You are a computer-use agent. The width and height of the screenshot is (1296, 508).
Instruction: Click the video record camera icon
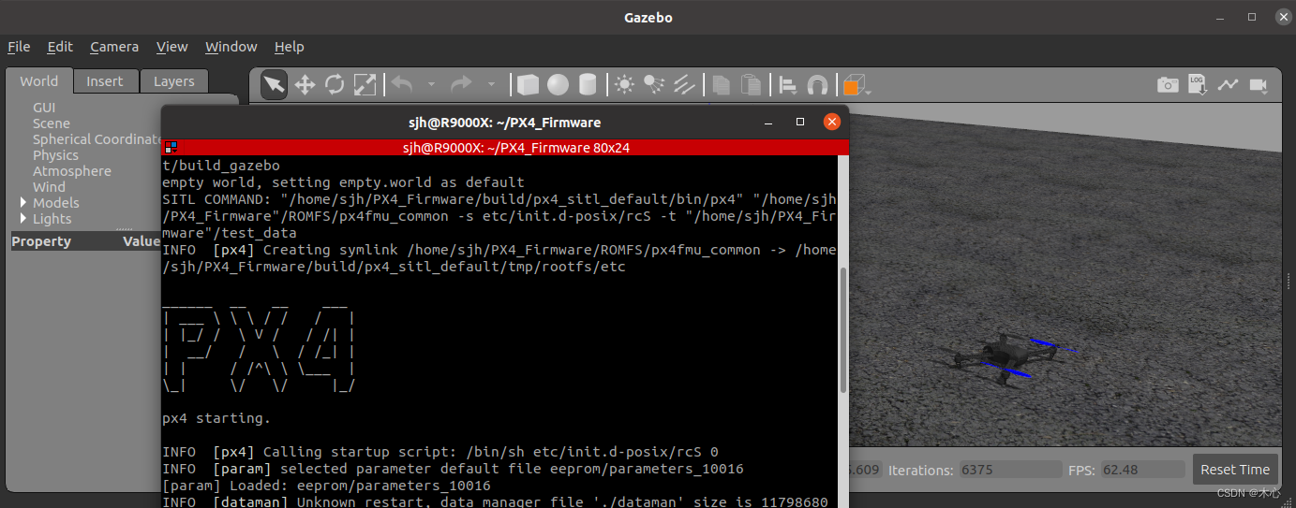[1259, 85]
